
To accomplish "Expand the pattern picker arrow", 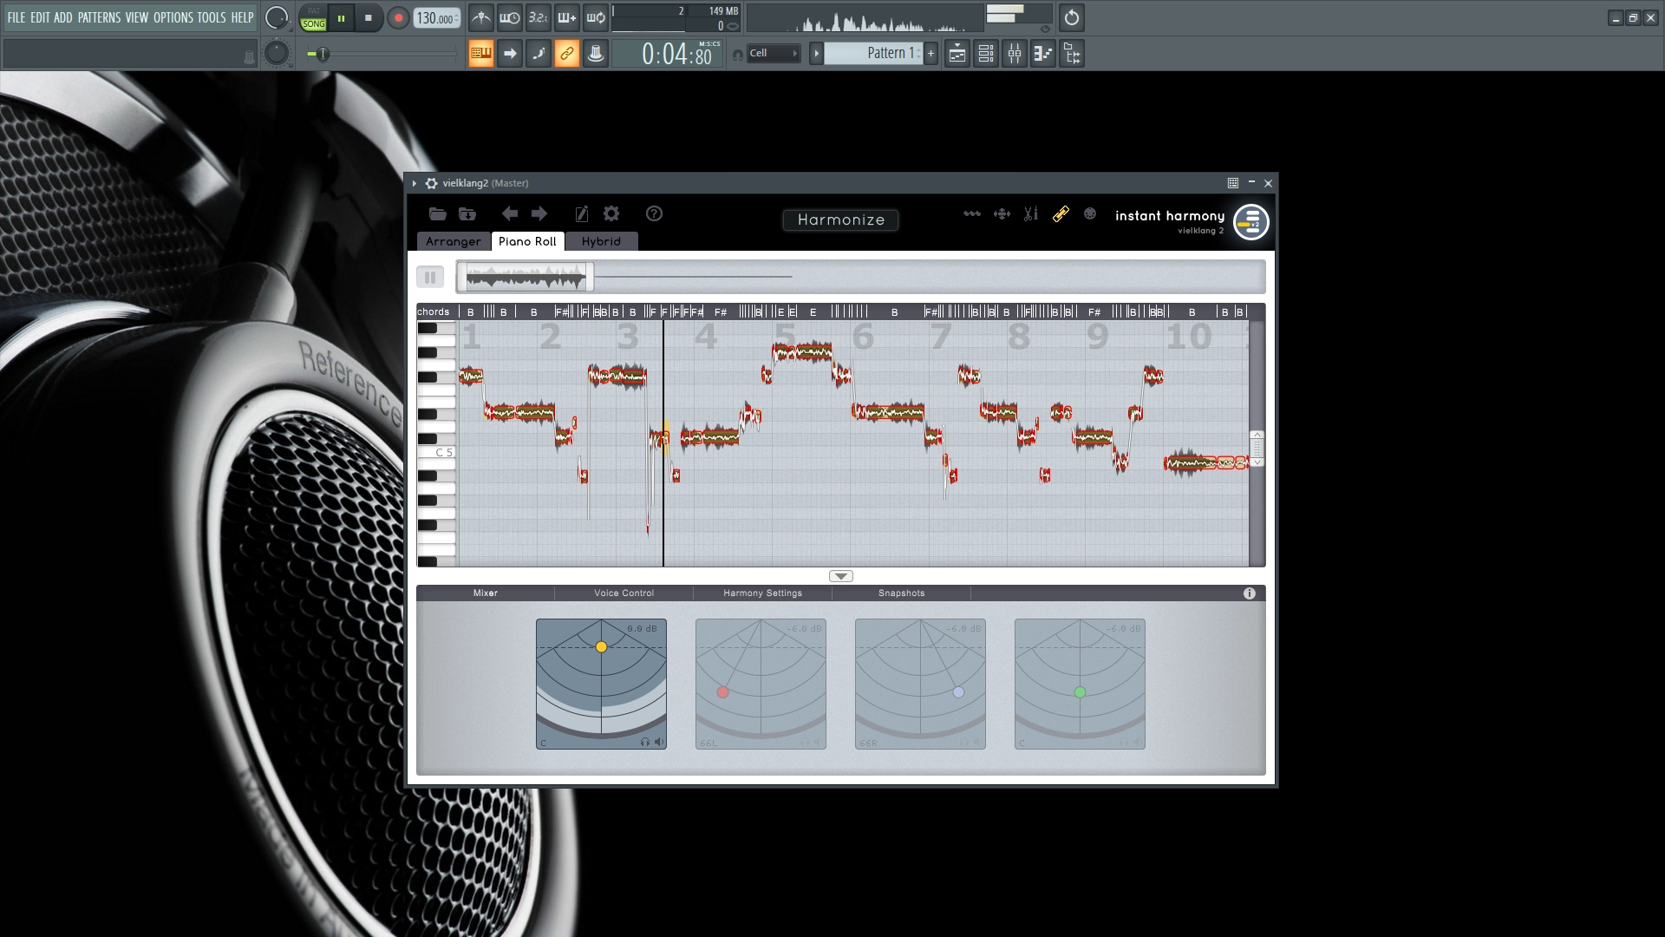I will tap(816, 54).
